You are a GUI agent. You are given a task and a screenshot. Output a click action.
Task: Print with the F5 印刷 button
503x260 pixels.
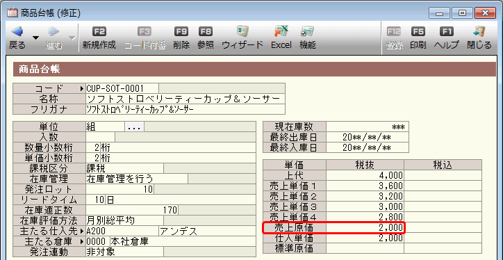point(418,38)
